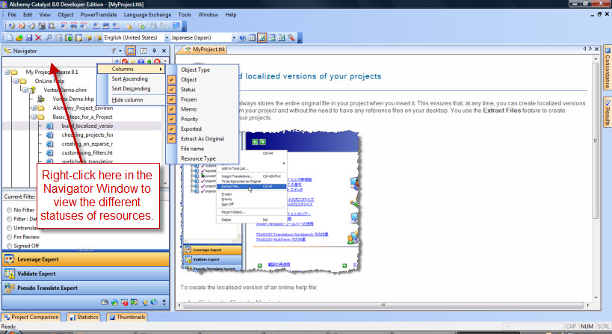Enable the Resource Type column
Screen dimensions: 612x334
click(x=203, y=158)
